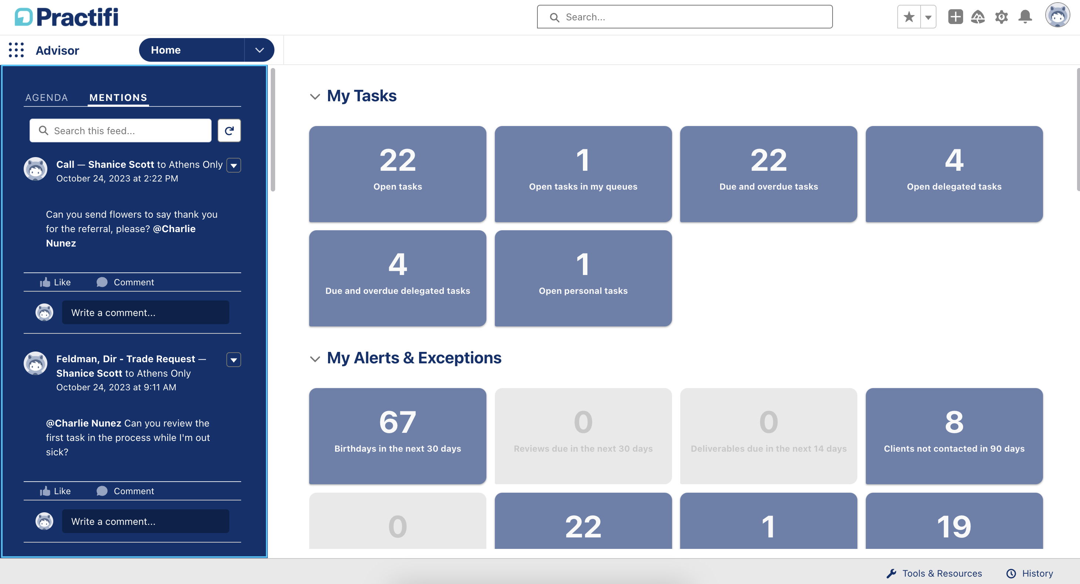The image size is (1080, 584).
Task: Click the Favorites star icon
Action: [908, 17]
